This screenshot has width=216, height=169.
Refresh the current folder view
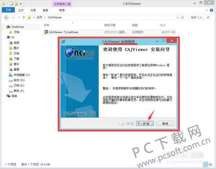183,18
